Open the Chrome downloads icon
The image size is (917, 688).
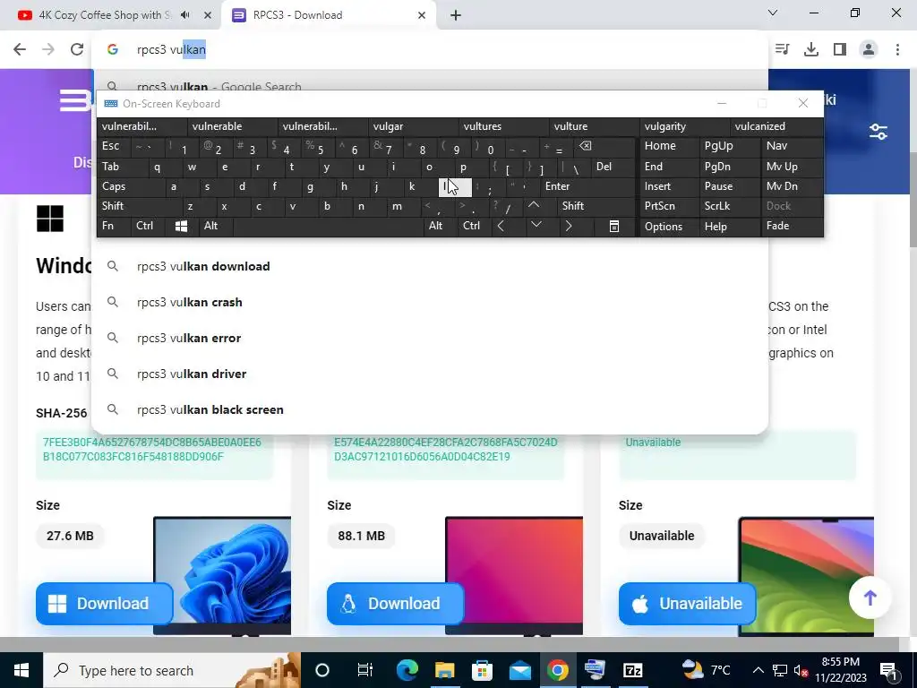811,50
